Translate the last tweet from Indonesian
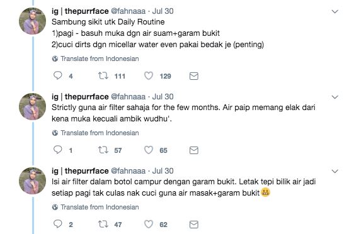 tap(96, 207)
